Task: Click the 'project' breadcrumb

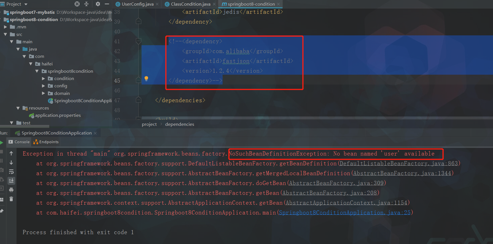Action: 149,124
